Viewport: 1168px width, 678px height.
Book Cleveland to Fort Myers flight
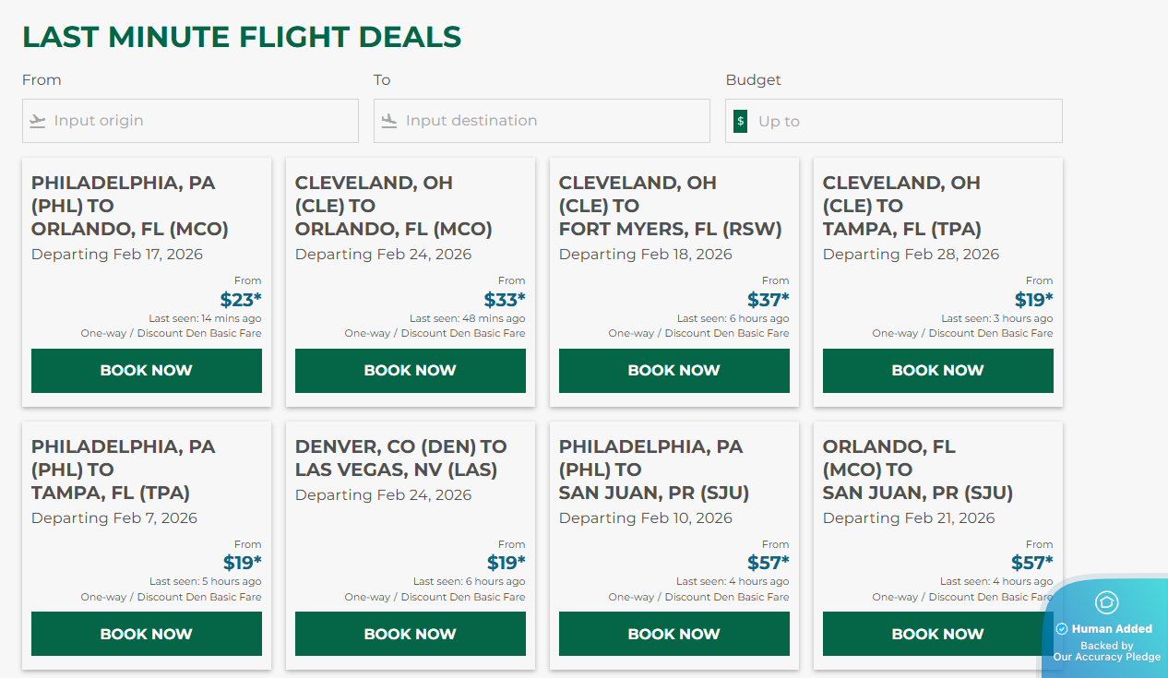674,371
